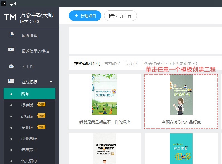This screenshot has width=222, height=164.
Task: Click the TM app icon in title bar
Action: click(4, 4)
